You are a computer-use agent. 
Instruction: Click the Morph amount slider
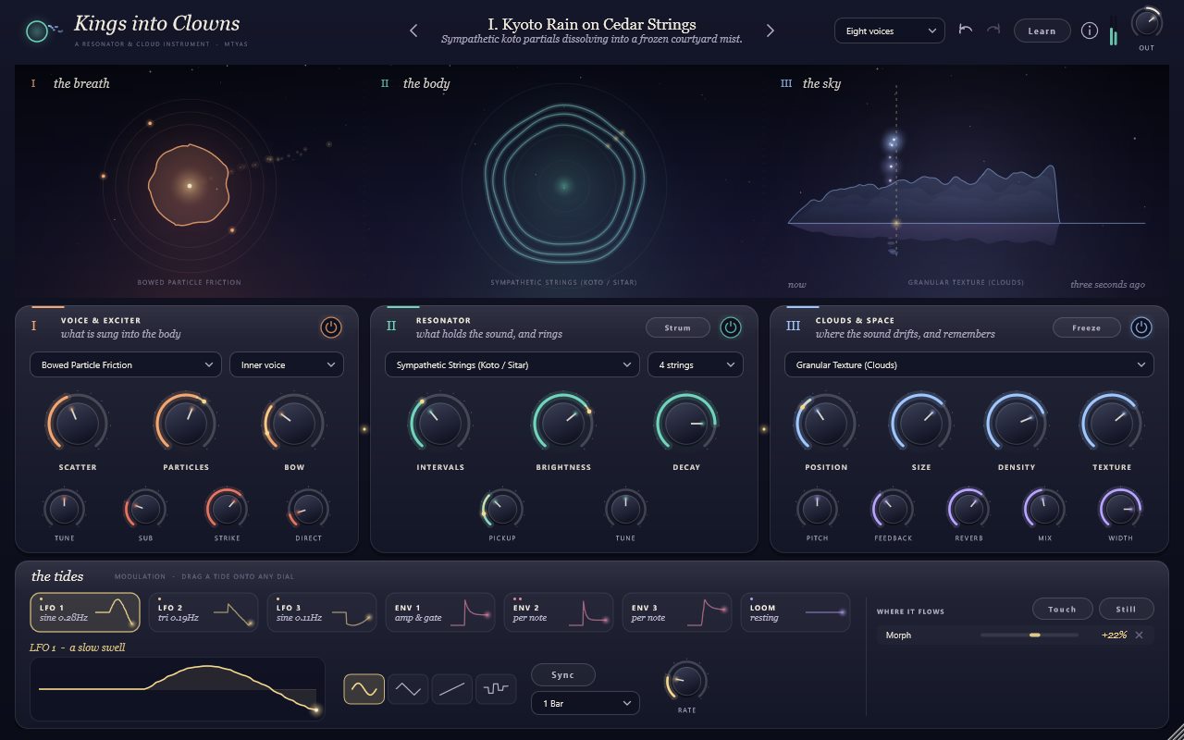pyautogui.click(x=1030, y=635)
